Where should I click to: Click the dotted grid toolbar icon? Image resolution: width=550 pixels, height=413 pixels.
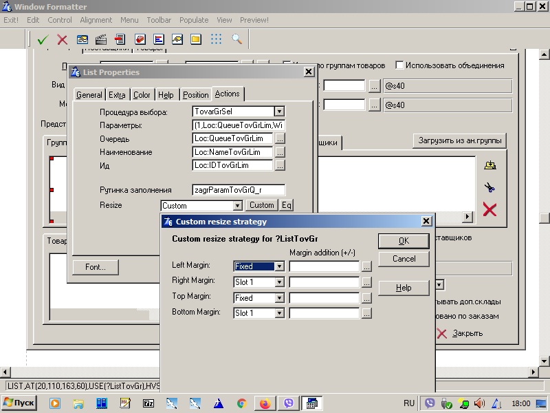(x=216, y=39)
